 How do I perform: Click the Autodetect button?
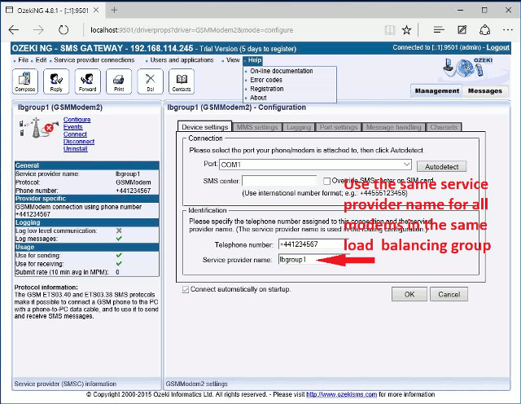[x=441, y=167]
